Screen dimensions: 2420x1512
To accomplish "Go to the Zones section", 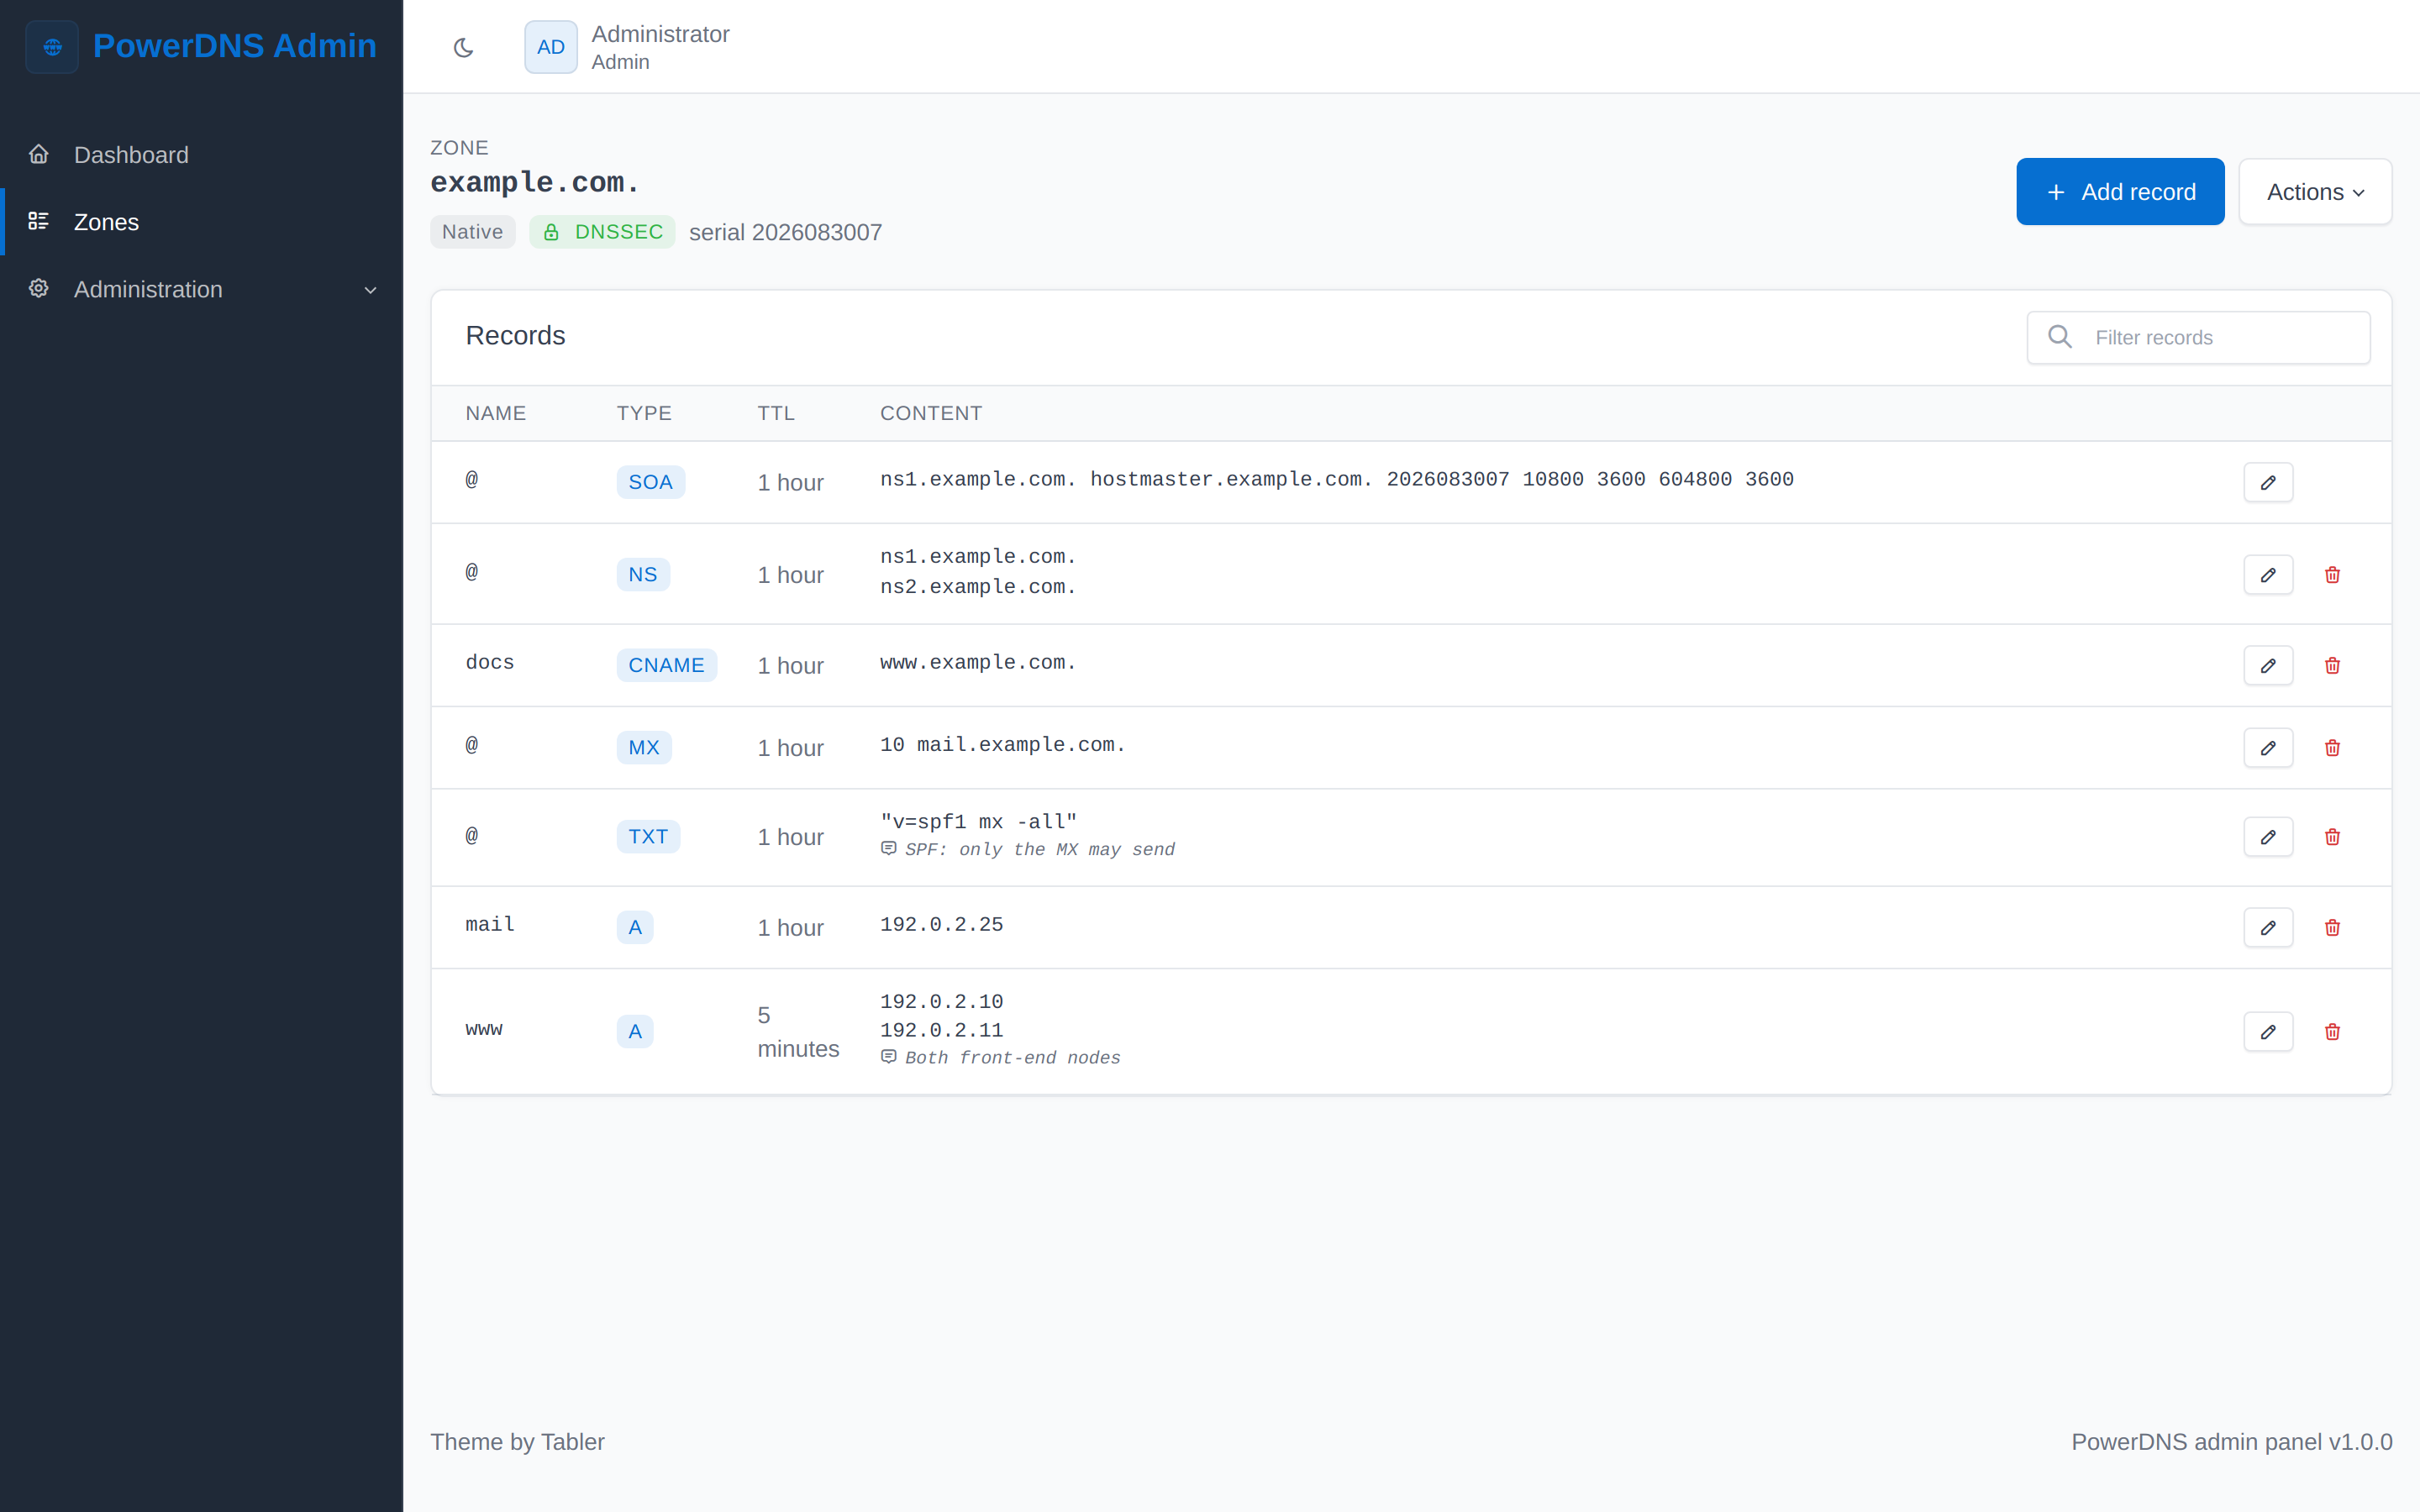I will pyautogui.click(x=202, y=222).
